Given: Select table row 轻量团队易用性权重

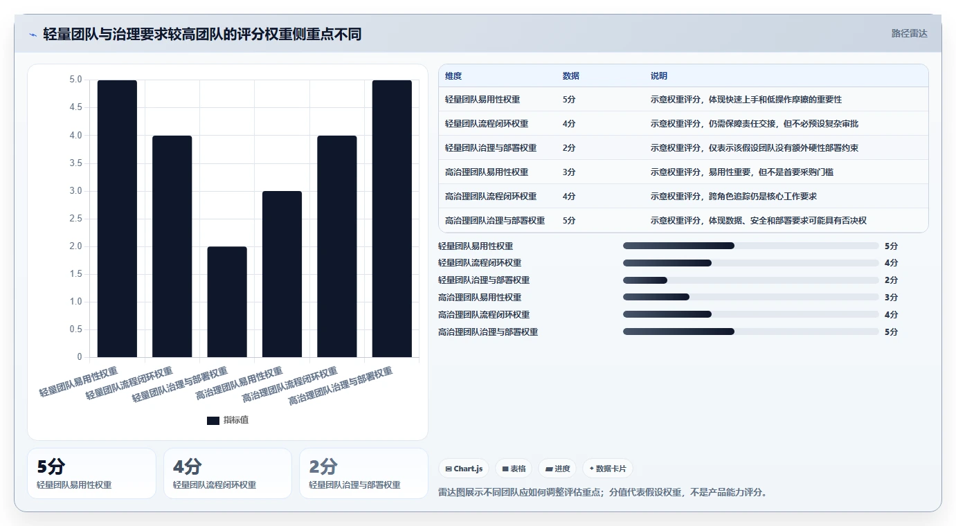Looking at the screenshot, I should [683, 100].
